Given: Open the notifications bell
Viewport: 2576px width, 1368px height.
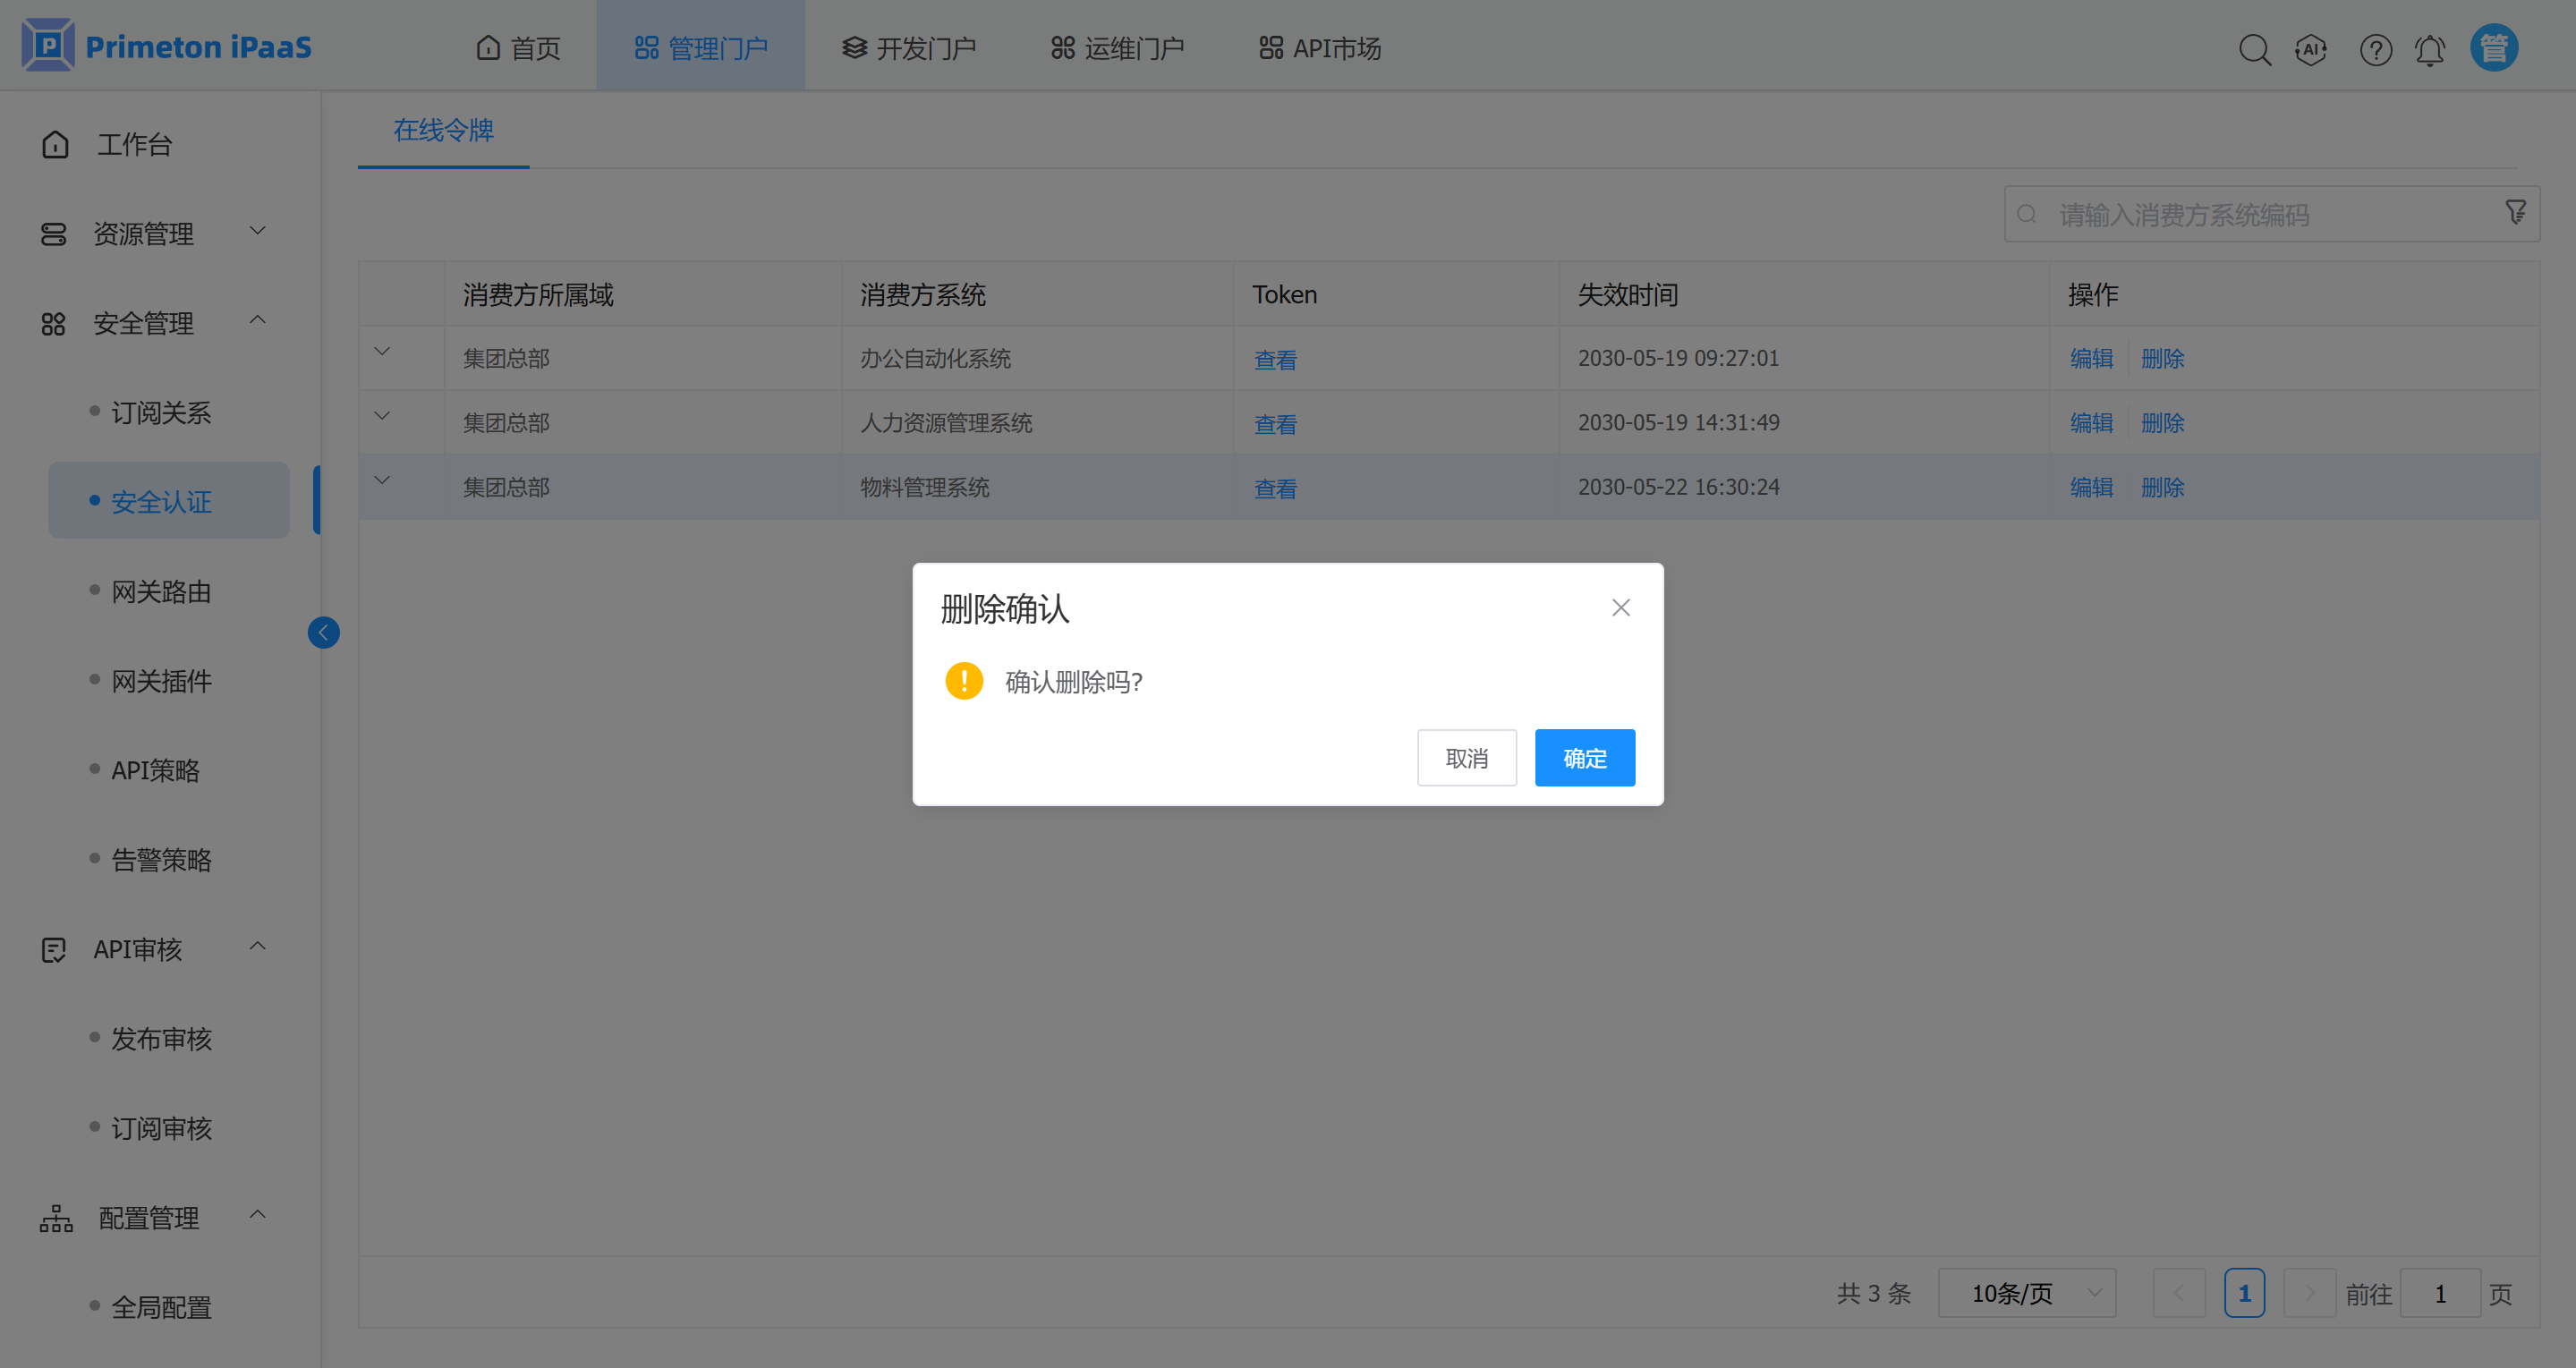Looking at the screenshot, I should click(x=2430, y=49).
